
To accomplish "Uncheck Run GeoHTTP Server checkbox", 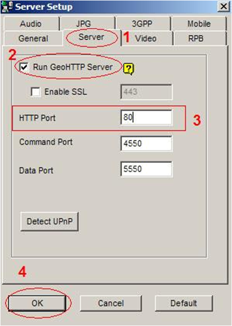I will [x=24, y=67].
